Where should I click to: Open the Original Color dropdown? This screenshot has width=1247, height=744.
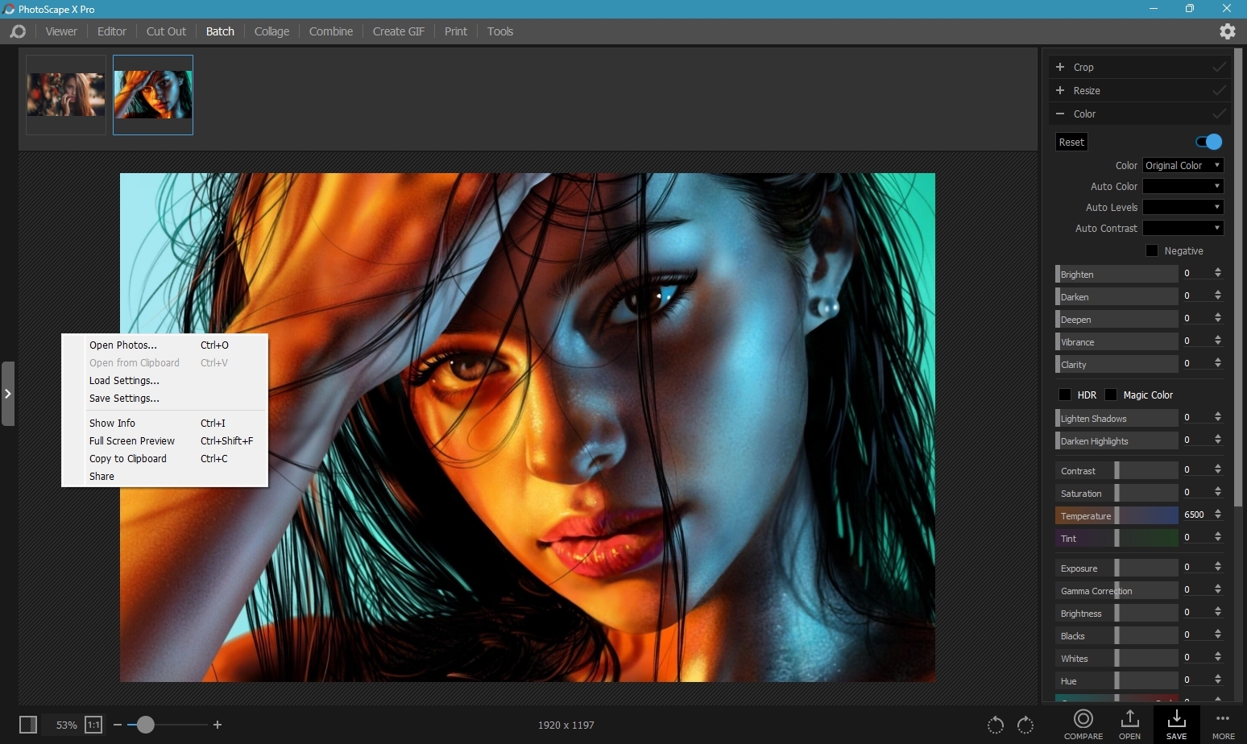(1183, 165)
